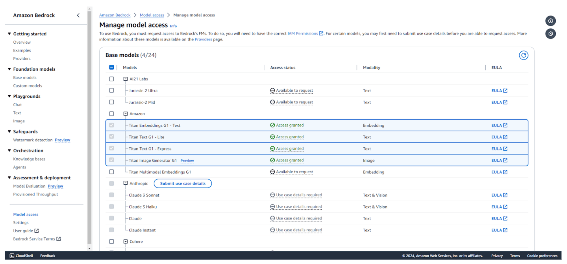The height and width of the screenshot is (264, 567).
Task: Click the lower round icon button at upper right
Action: 550,34
